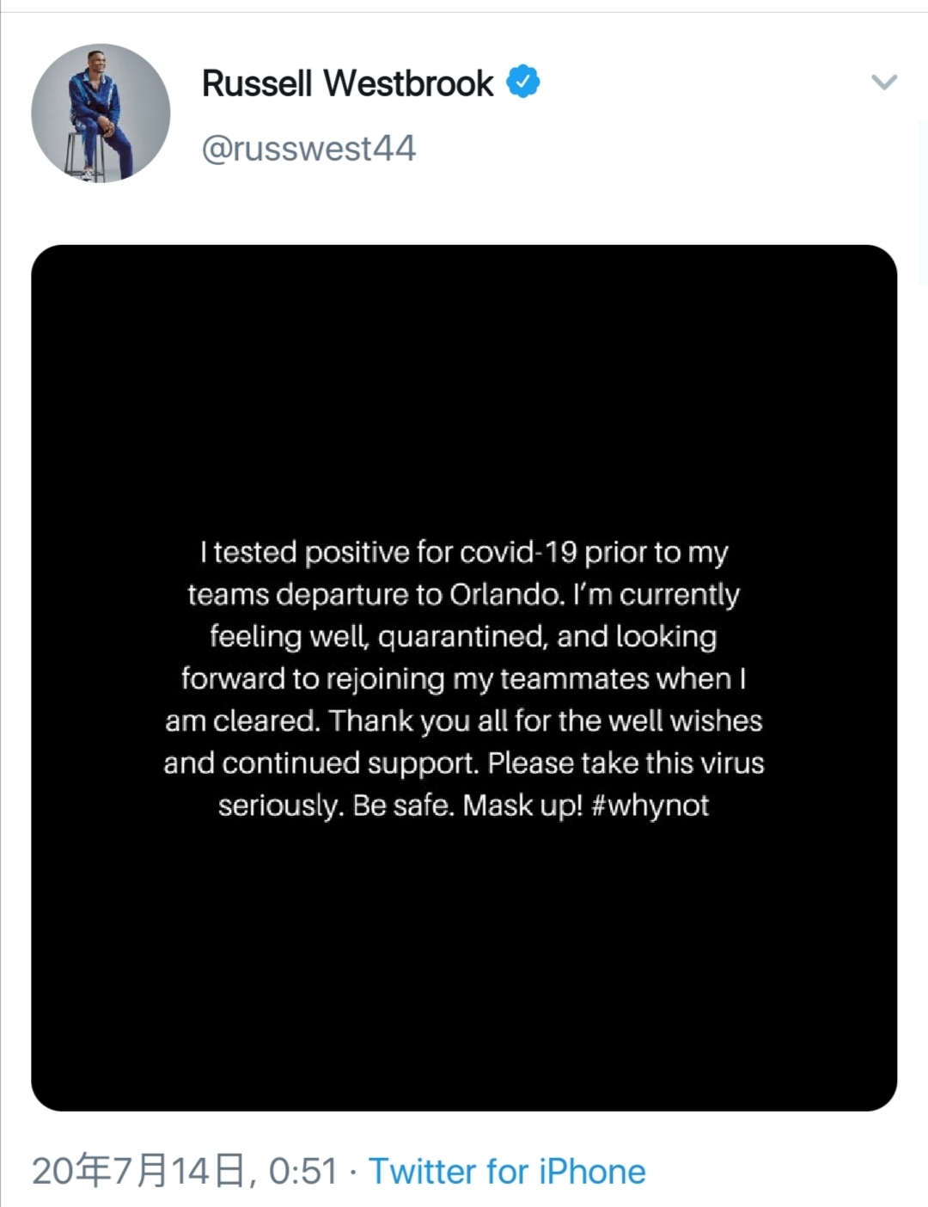Image resolution: width=928 pixels, height=1207 pixels.
Task: Tap the #whynot hashtag in the image
Action: (x=650, y=806)
